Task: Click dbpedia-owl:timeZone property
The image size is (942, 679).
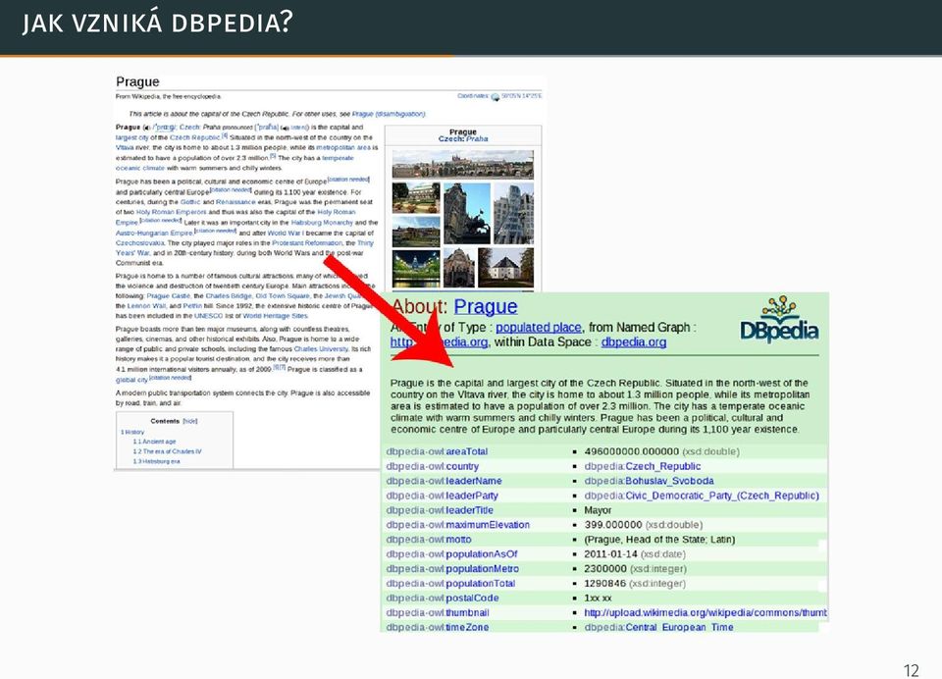Action: point(438,627)
